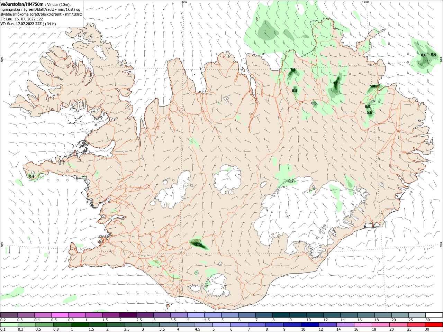Click the 'slydda/snjókoma' legend description line

pyautogui.click(x=41, y=14)
